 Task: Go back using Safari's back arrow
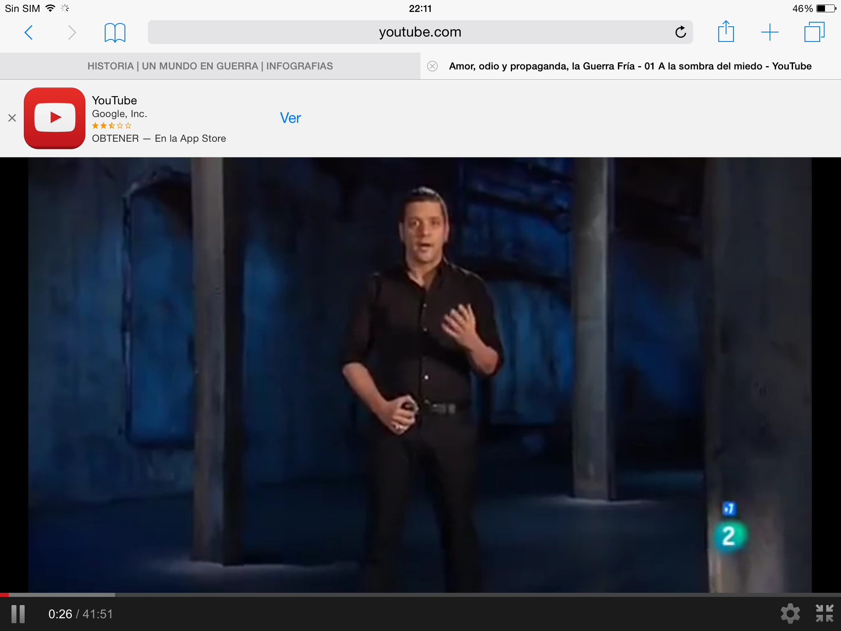click(x=28, y=32)
